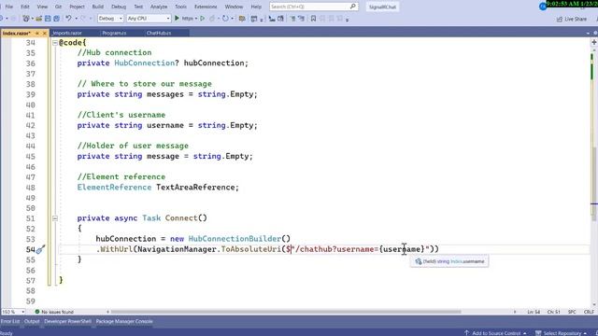Open the Extensions menu
The width and height of the screenshot is (598, 336).
[206, 7]
